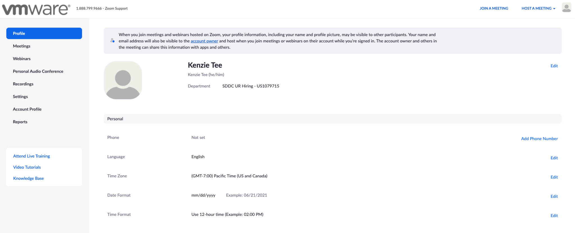This screenshot has height=233, width=575.
Task: Open the Knowledge Base link
Action: (28, 178)
